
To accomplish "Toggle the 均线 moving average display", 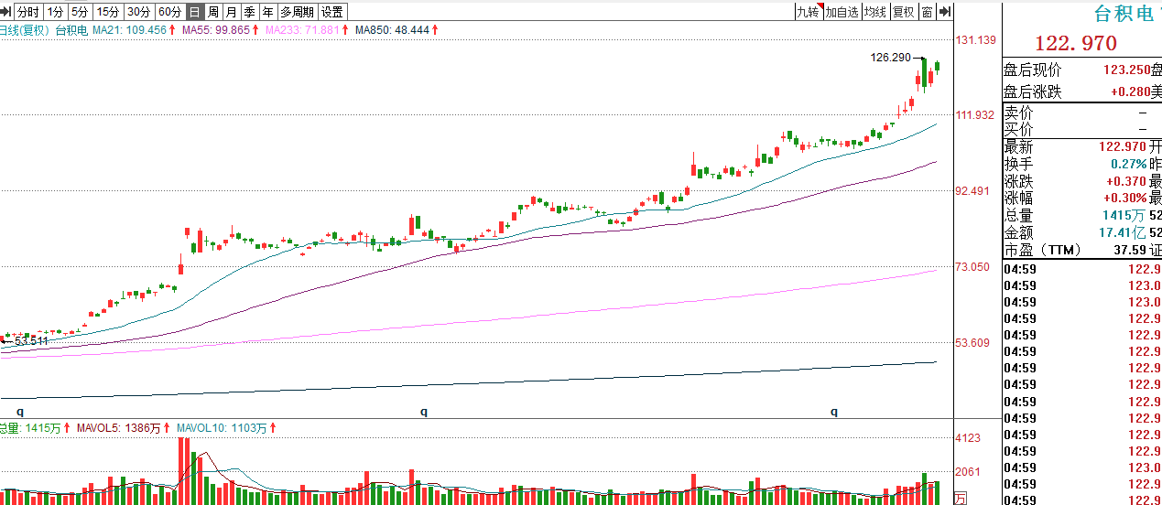I will click(x=876, y=12).
